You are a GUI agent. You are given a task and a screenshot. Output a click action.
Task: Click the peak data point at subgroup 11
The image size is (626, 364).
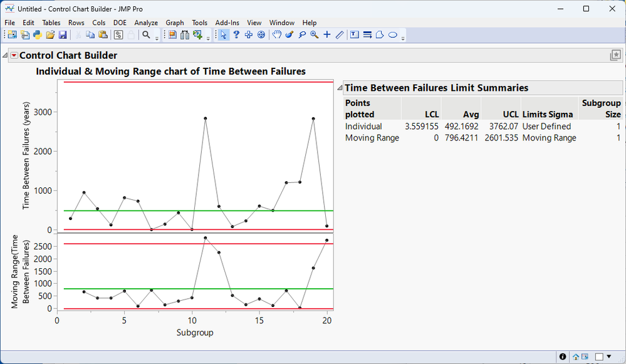pyautogui.click(x=205, y=118)
